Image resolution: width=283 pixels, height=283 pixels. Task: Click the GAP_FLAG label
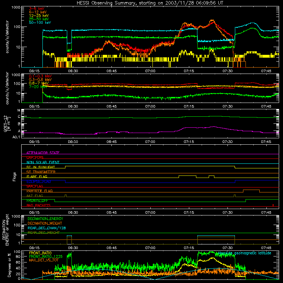(35, 157)
